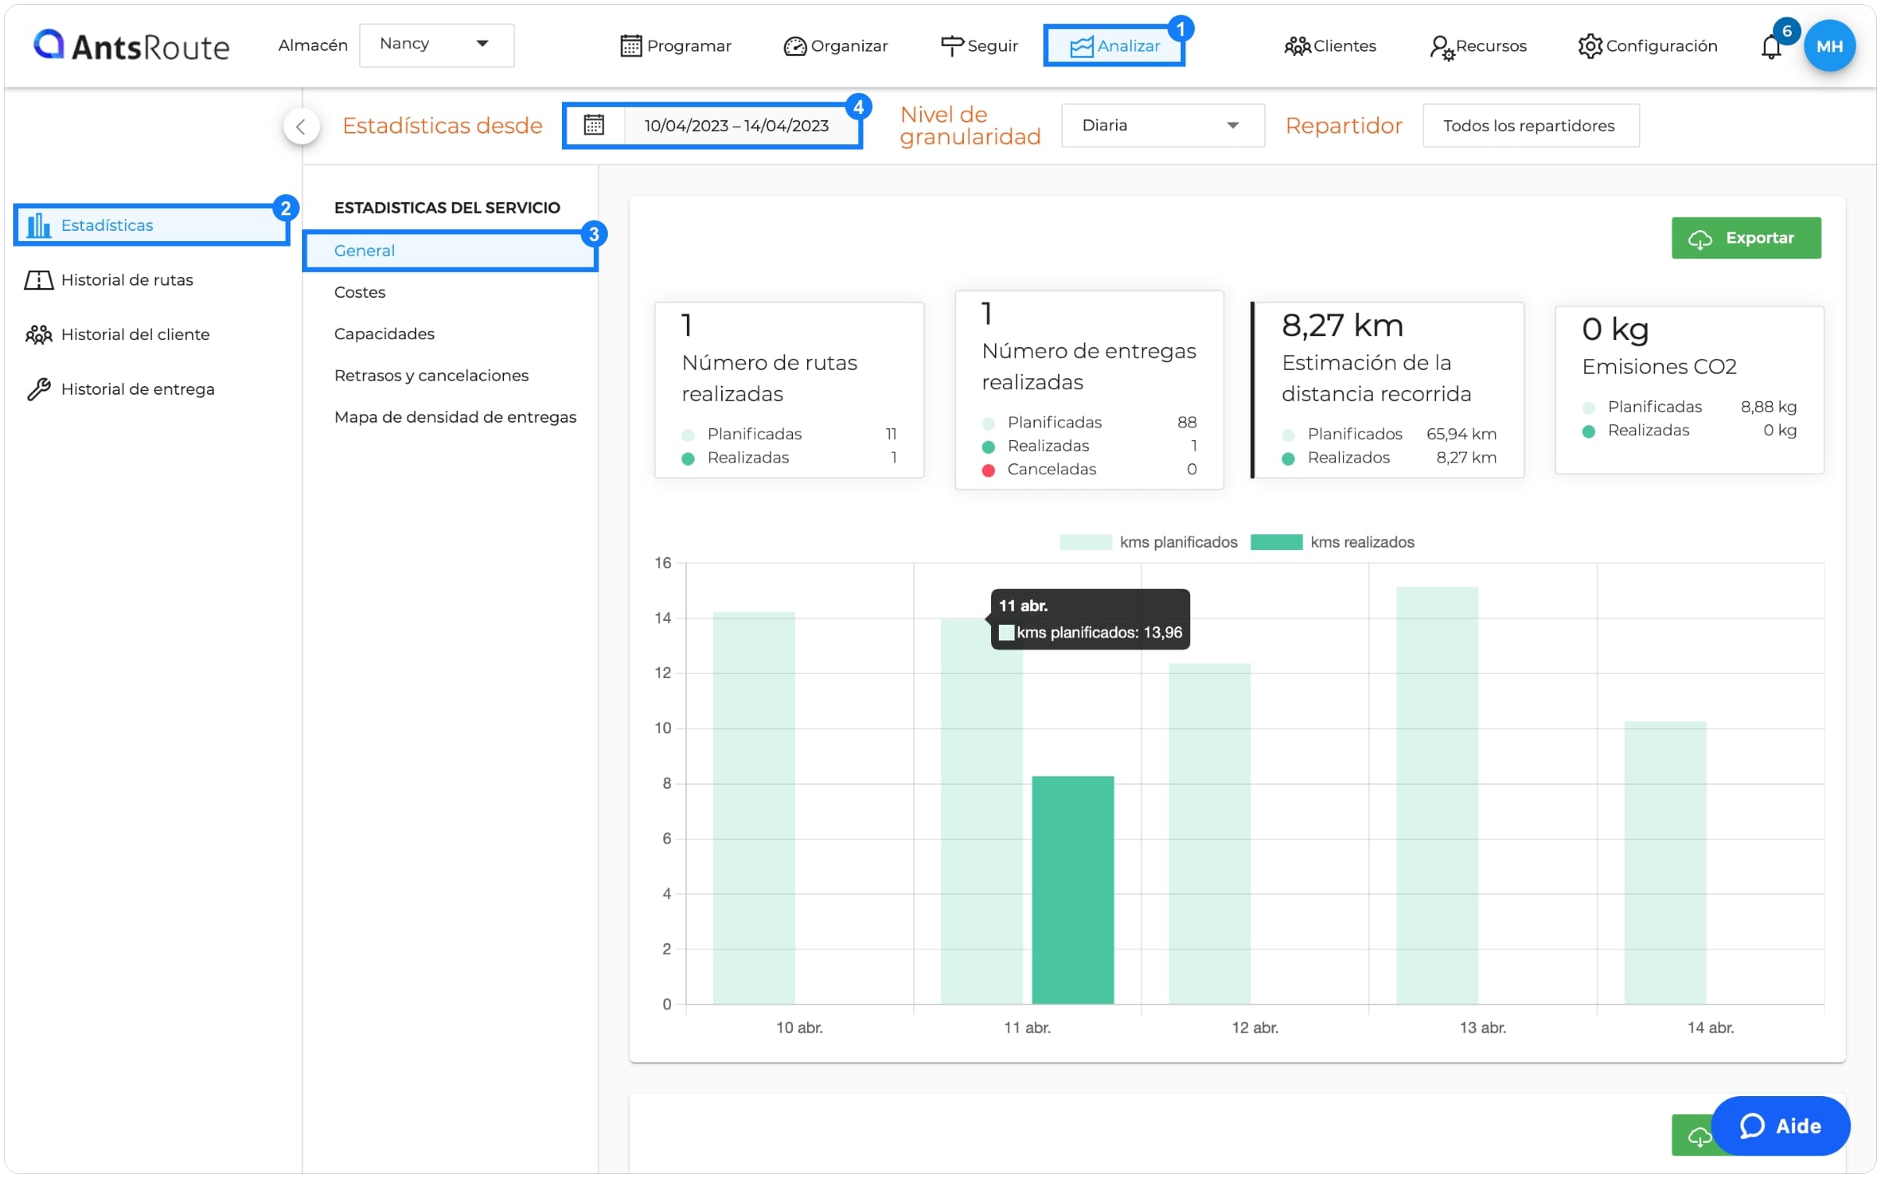Go to the Organizar tab
The width and height of the screenshot is (1880, 1178).
click(836, 46)
